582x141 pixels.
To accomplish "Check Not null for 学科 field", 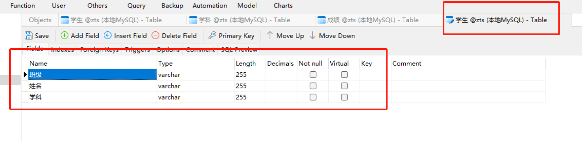I will click(313, 97).
